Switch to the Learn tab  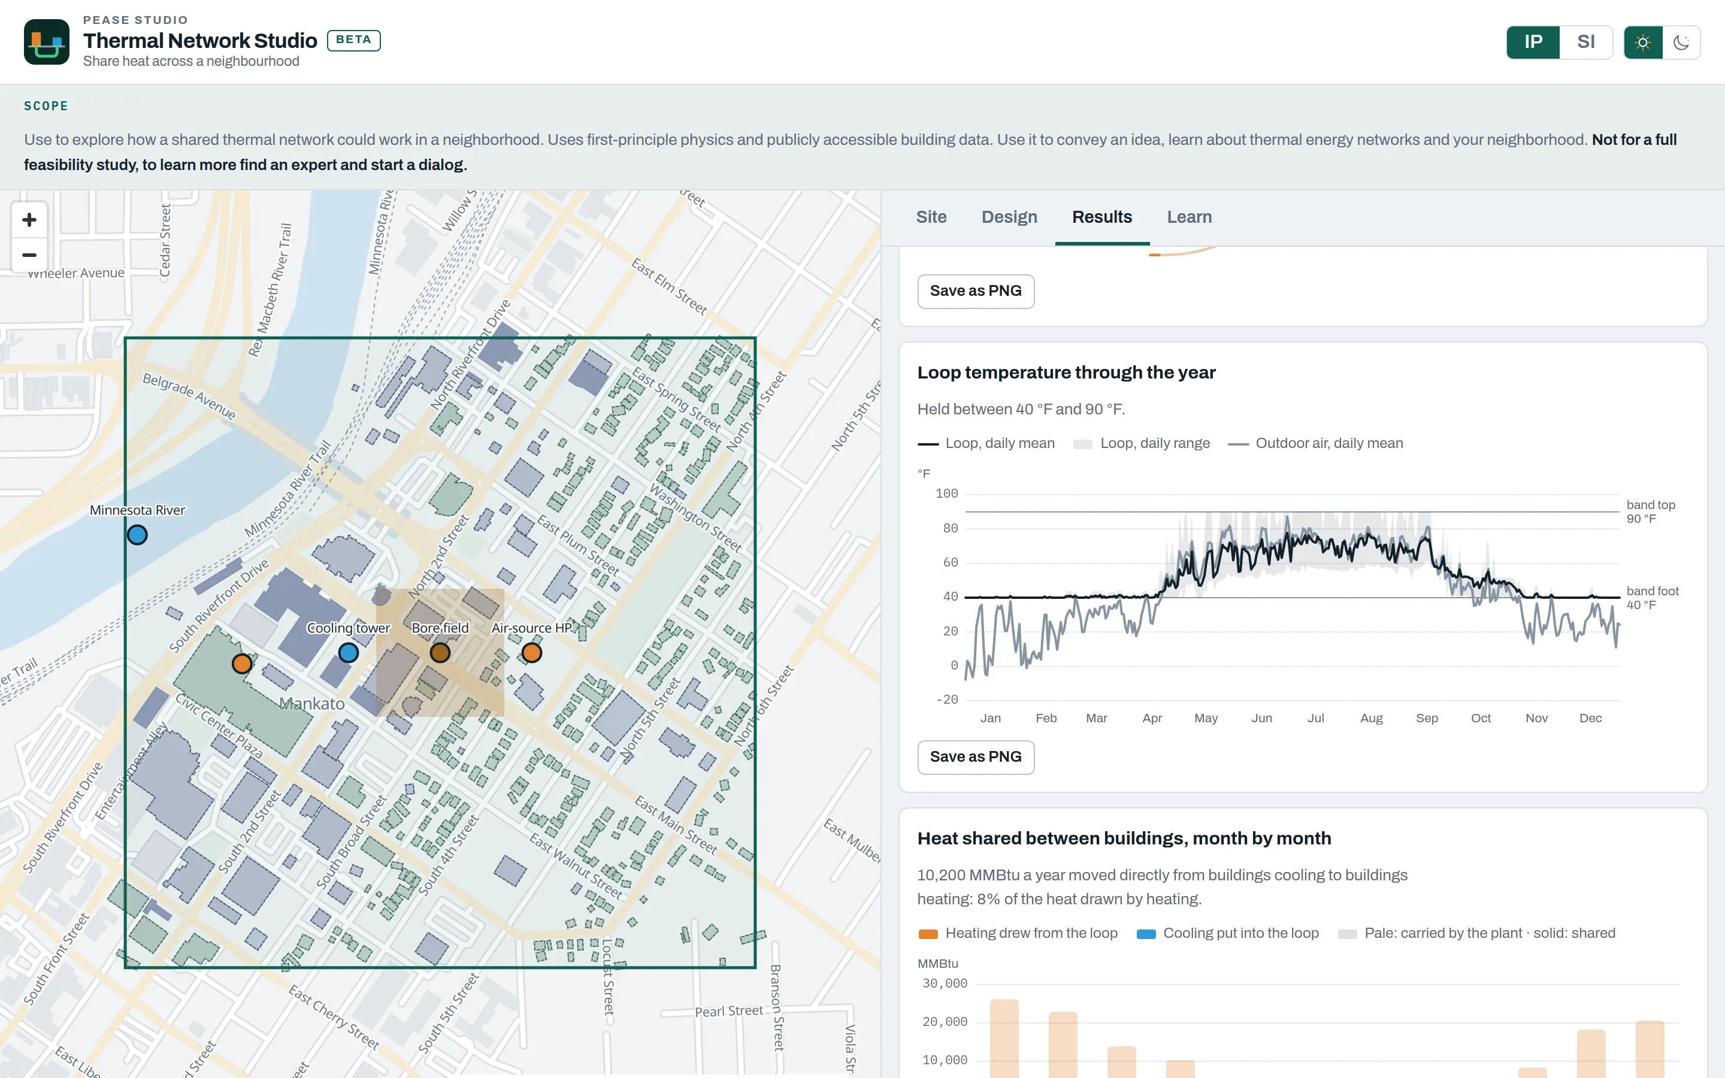1189,217
